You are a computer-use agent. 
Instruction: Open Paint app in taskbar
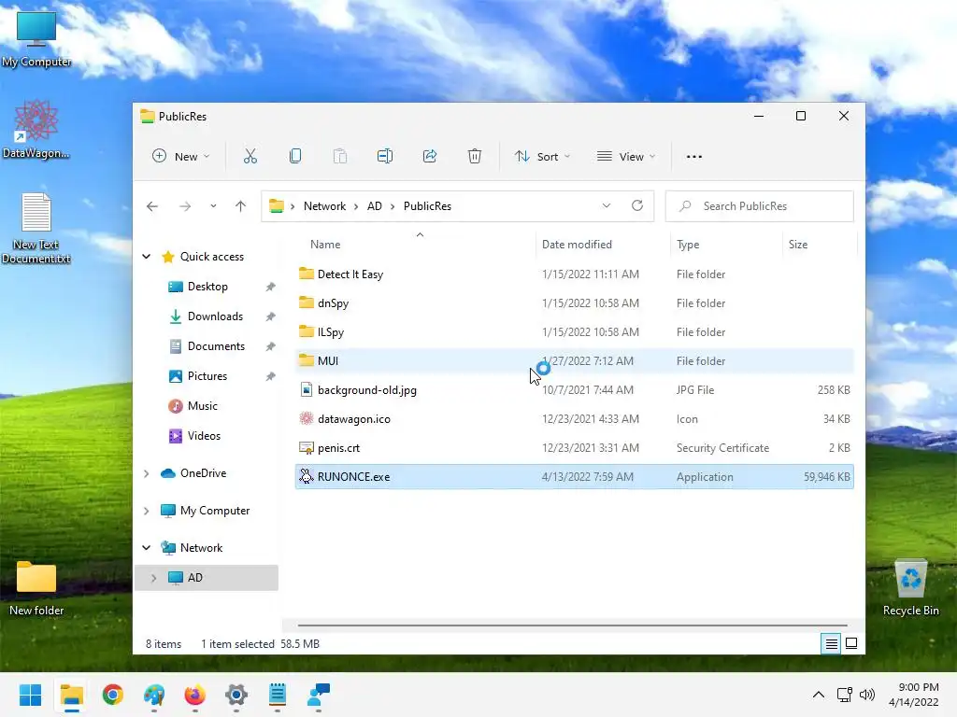[x=154, y=695]
